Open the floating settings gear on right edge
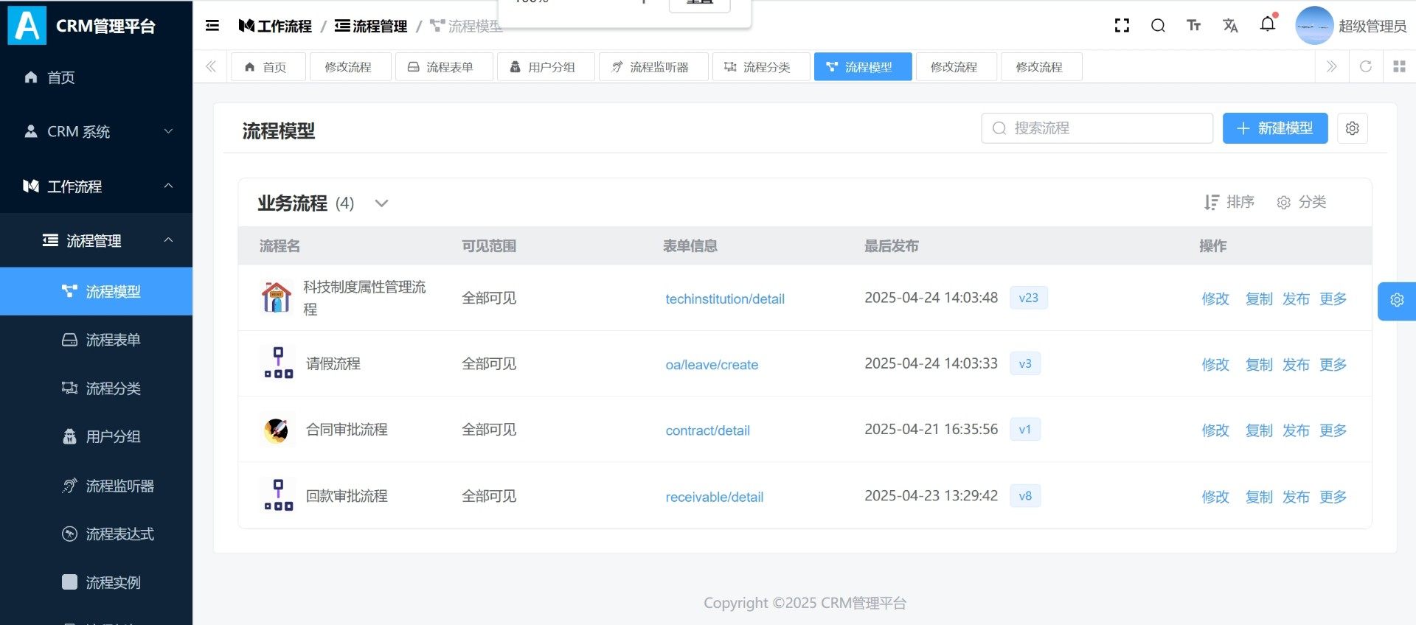The width and height of the screenshot is (1416, 625). tap(1396, 301)
